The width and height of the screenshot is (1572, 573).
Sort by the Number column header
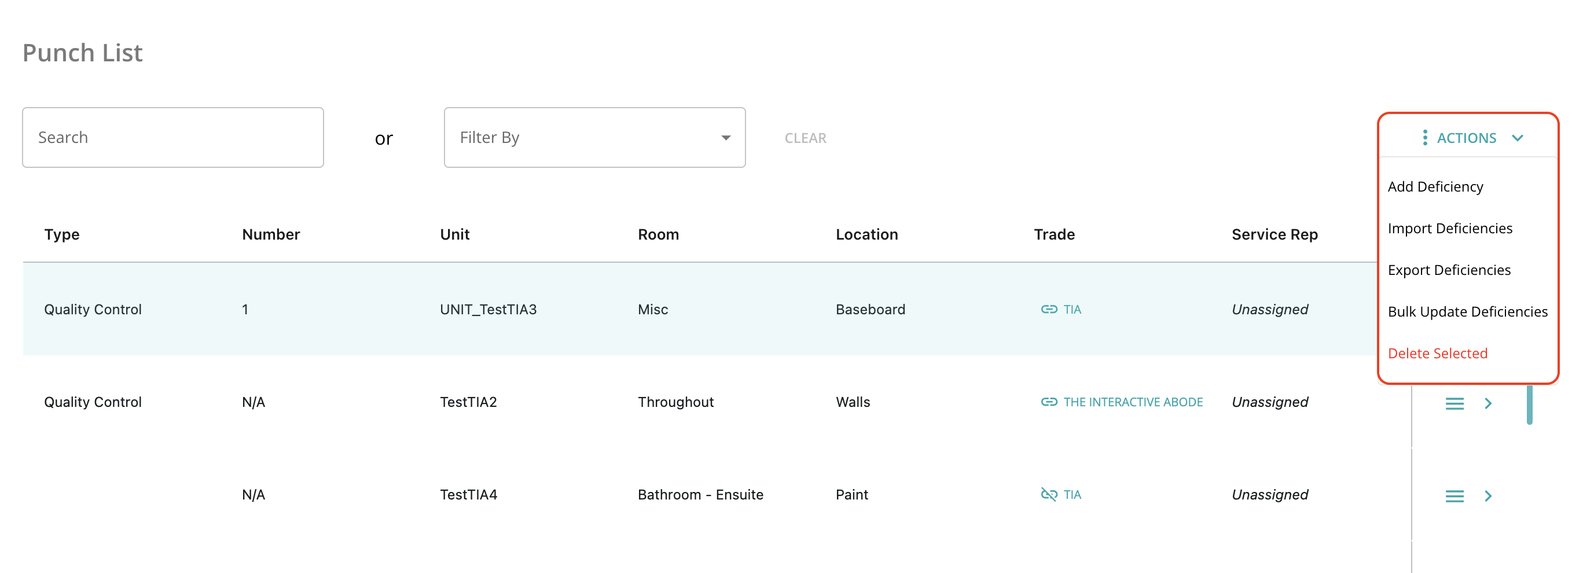click(x=270, y=235)
